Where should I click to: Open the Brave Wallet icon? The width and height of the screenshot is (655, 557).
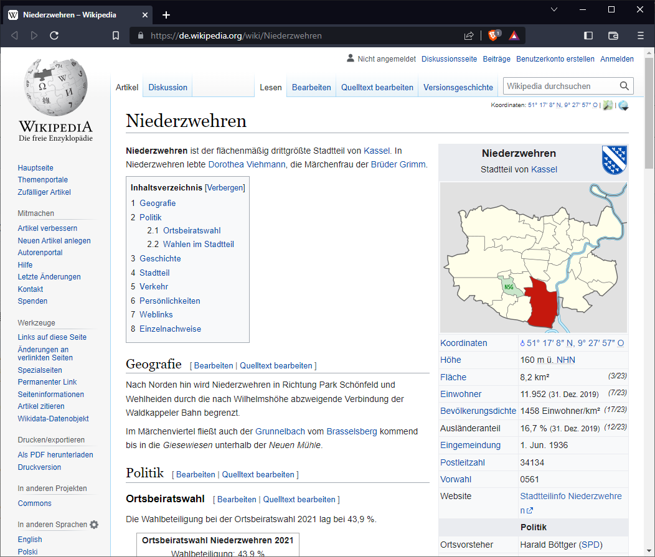tap(613, 35)
